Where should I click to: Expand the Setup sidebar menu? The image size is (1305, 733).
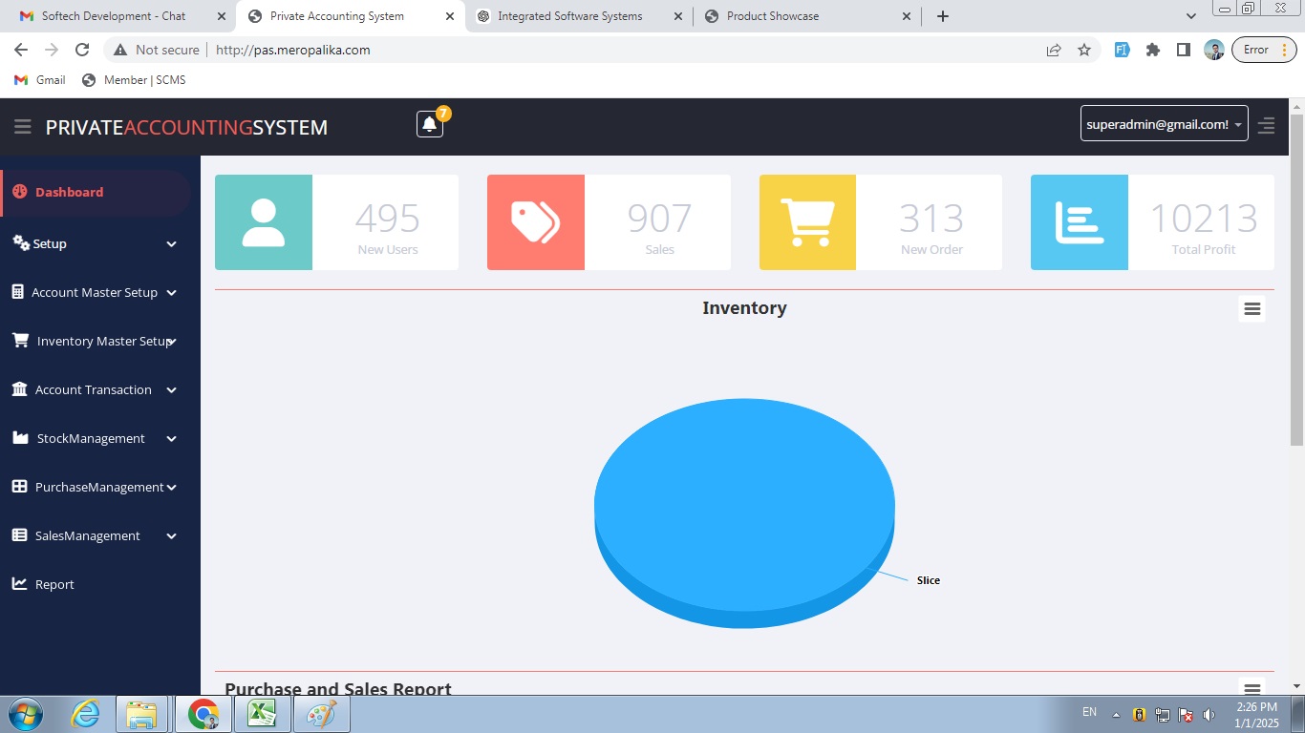click(96, 243)
